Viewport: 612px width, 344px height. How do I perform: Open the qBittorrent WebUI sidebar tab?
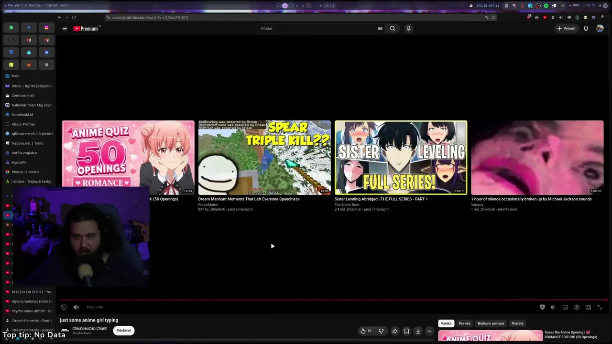coord(29,134)
